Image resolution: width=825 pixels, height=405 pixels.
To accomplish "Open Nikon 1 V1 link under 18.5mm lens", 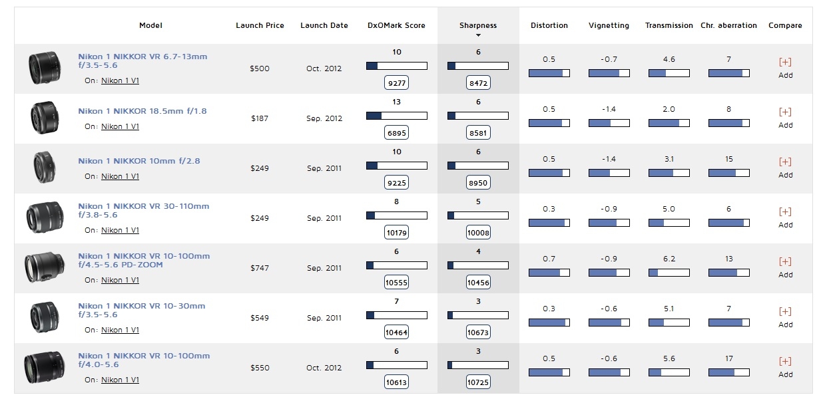I will click(120, 126).
